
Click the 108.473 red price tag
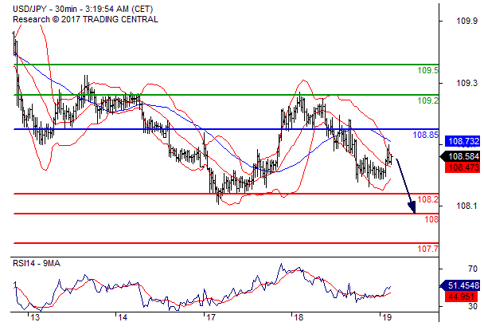coord(463,167)
